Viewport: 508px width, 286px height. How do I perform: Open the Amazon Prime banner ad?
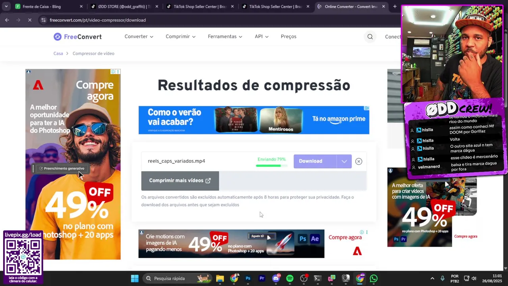coord(254,120)
